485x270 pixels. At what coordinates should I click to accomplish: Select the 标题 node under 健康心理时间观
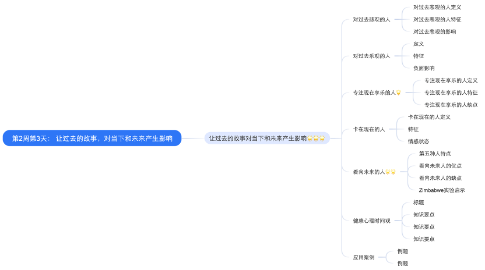tap(418, 202)
